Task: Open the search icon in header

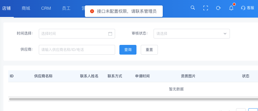Action: tap(193, 8)
